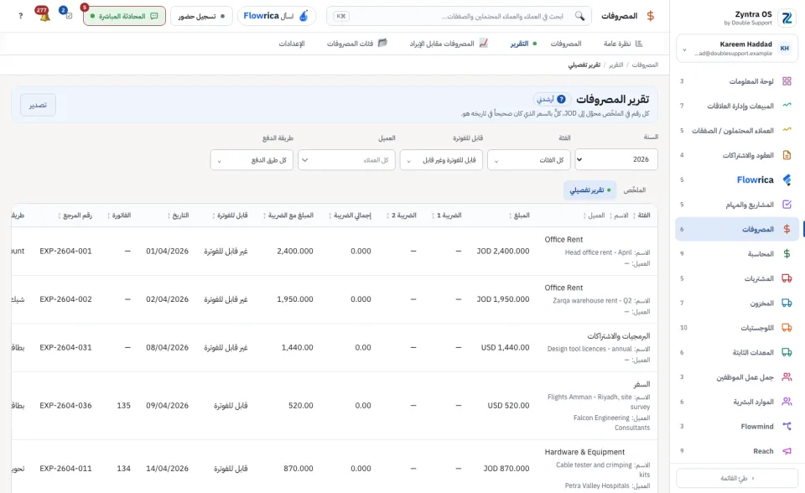Open the الإعدادات tab
This screenshot has width=805, height=493.
tap(292, 44)
